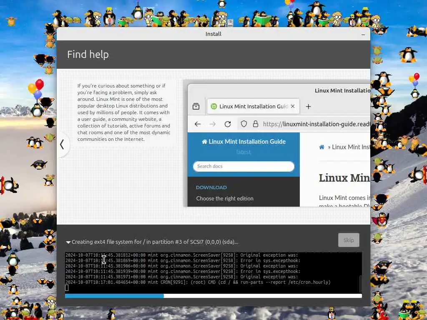
Task: Collapse the installer log disclosure triangle
Action: (68, 242)
